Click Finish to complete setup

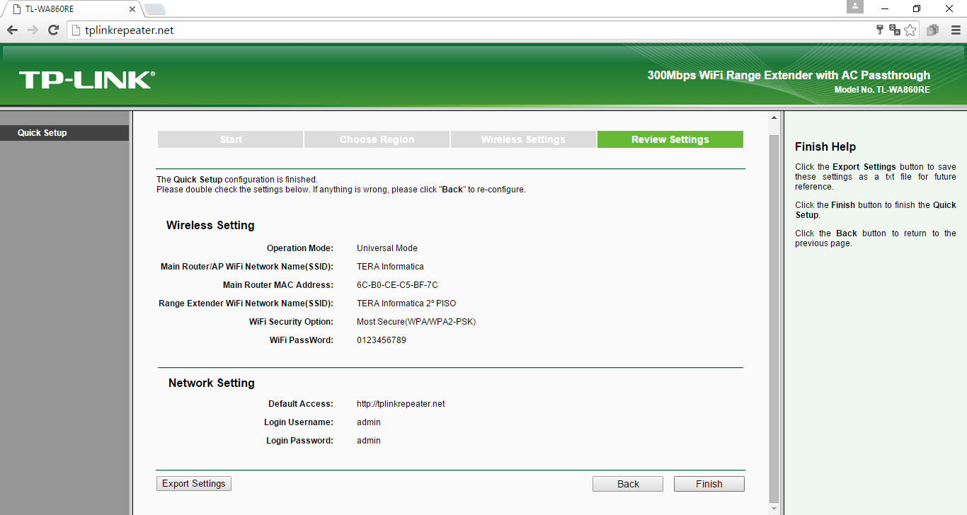click(709, 484)
